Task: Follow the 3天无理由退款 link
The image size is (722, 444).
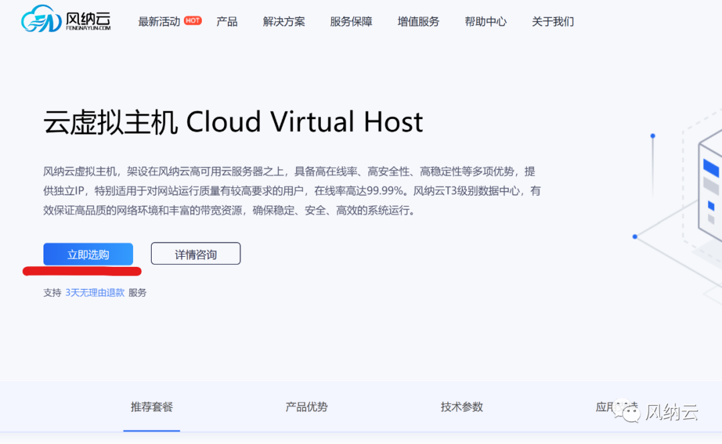Action: point(95,292)
